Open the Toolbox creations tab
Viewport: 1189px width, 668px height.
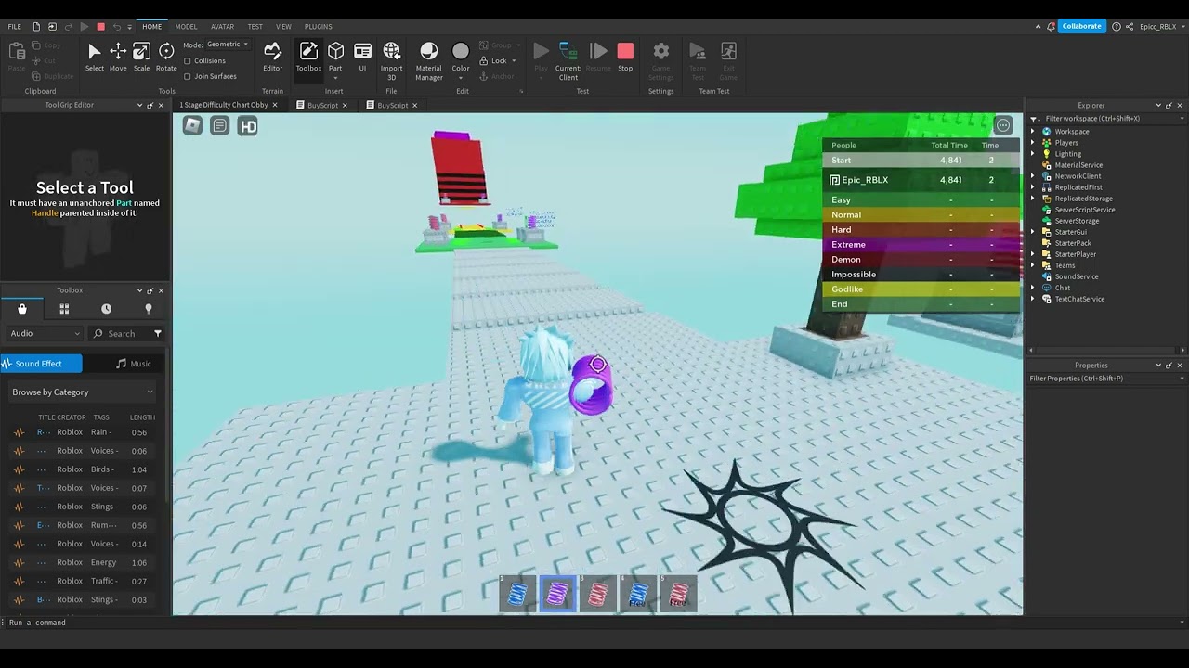(148, 309)
